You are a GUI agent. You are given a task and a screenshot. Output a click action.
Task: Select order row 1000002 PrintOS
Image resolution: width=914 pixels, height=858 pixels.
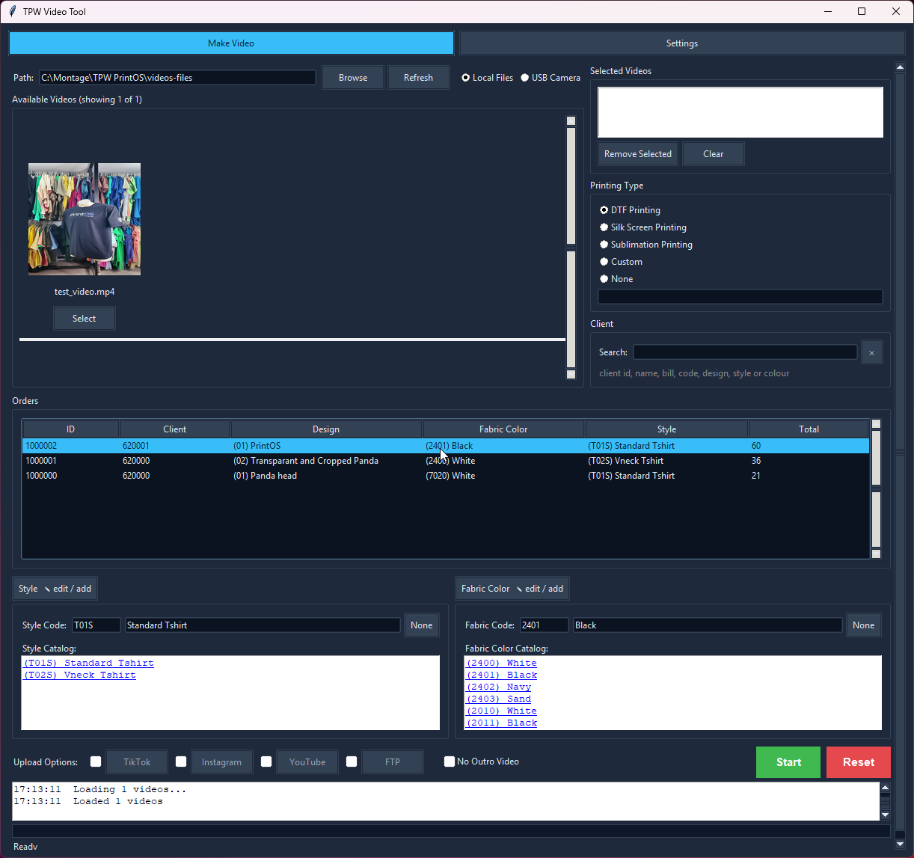click(446, 446)
